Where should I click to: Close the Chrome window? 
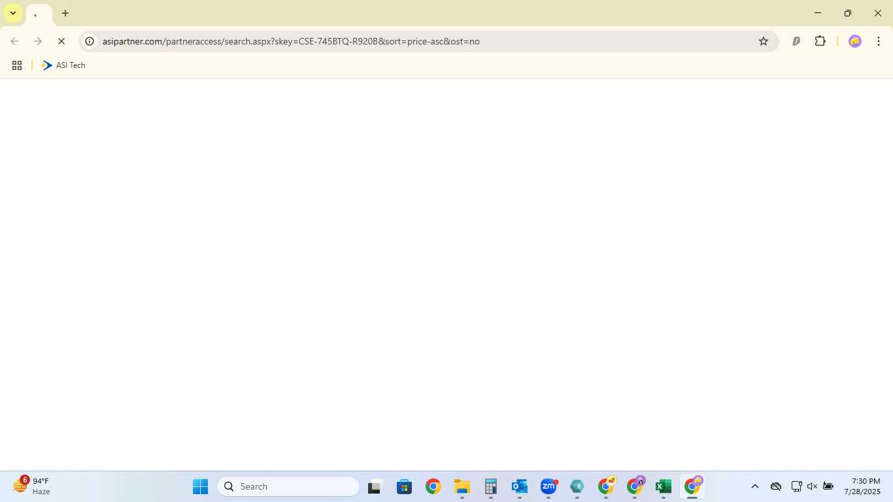pos(878,13)
